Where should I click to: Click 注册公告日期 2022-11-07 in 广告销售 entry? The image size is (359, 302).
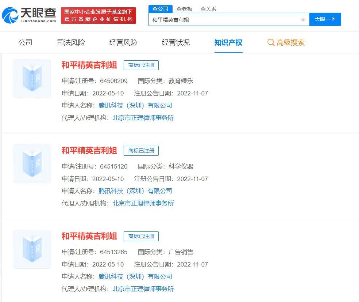pyautogui.click(x=193, y=264)
